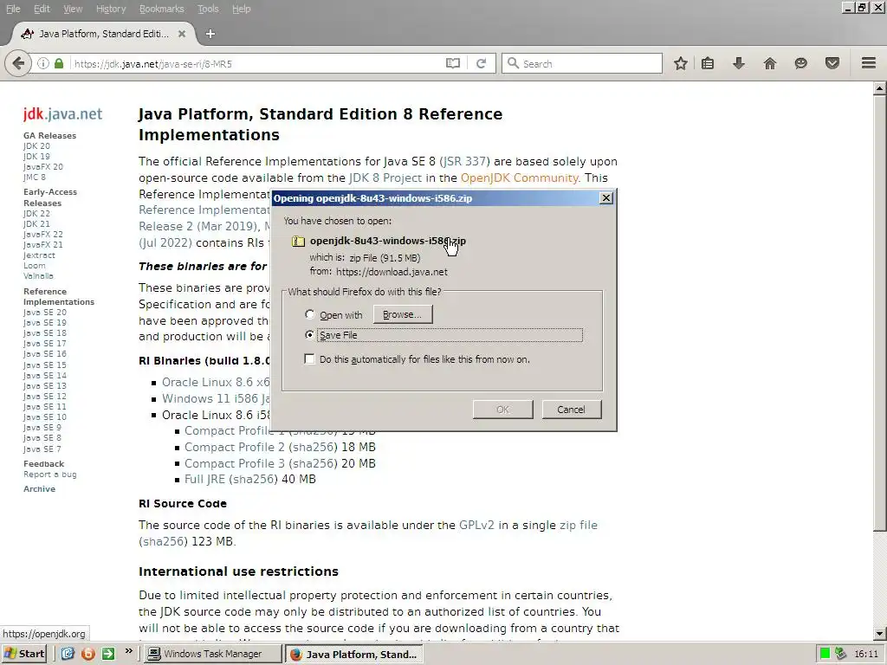887x665 pixels.
Task: Select the Open with radio button
Action: pos(309,314)
